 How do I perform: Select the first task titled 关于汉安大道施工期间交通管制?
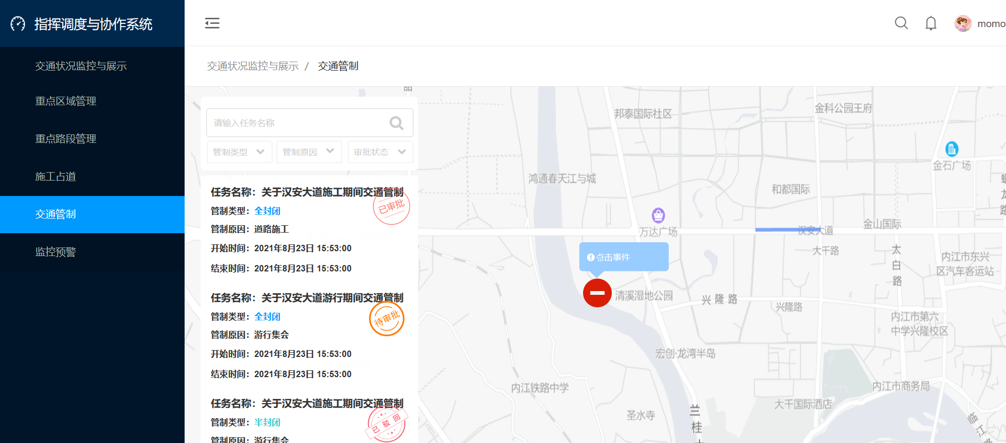click(x=307, y=192)
